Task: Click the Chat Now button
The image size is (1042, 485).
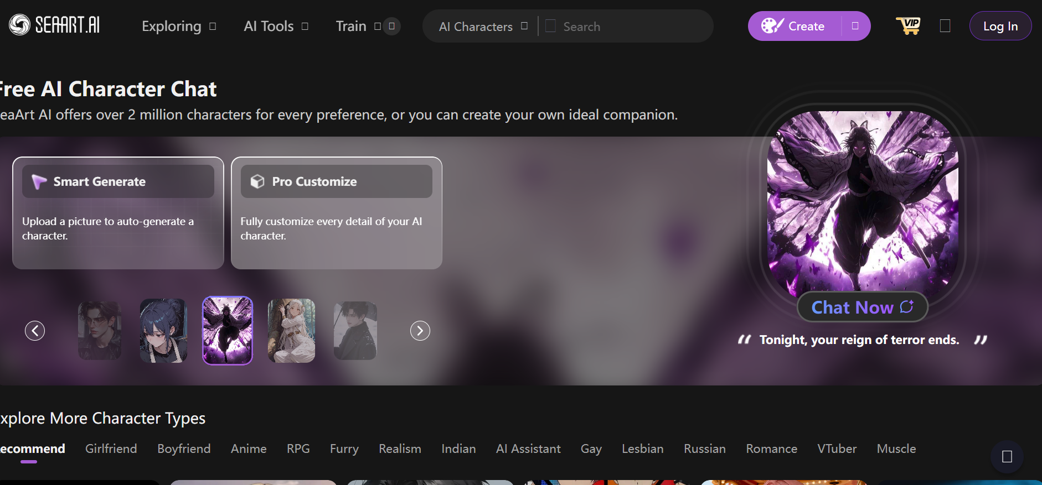Action: [862, 307]
